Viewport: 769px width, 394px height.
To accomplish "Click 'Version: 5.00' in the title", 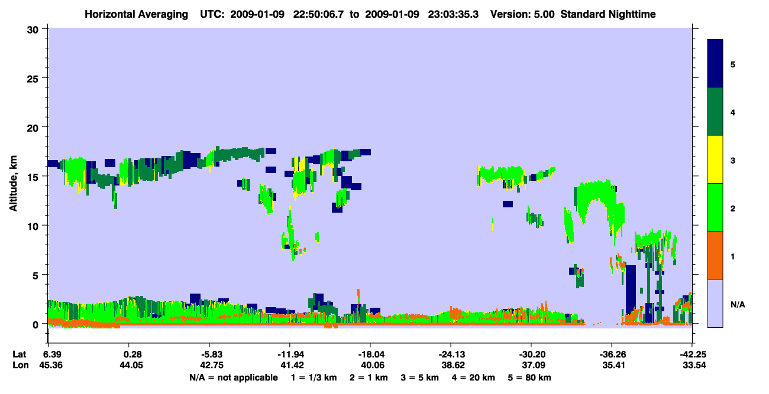I will click(522, 14).
